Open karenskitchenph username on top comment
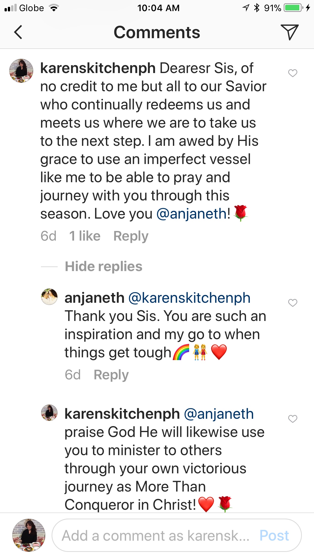The height and width of the screenshot is (558, 314). [x=98, y=68]
